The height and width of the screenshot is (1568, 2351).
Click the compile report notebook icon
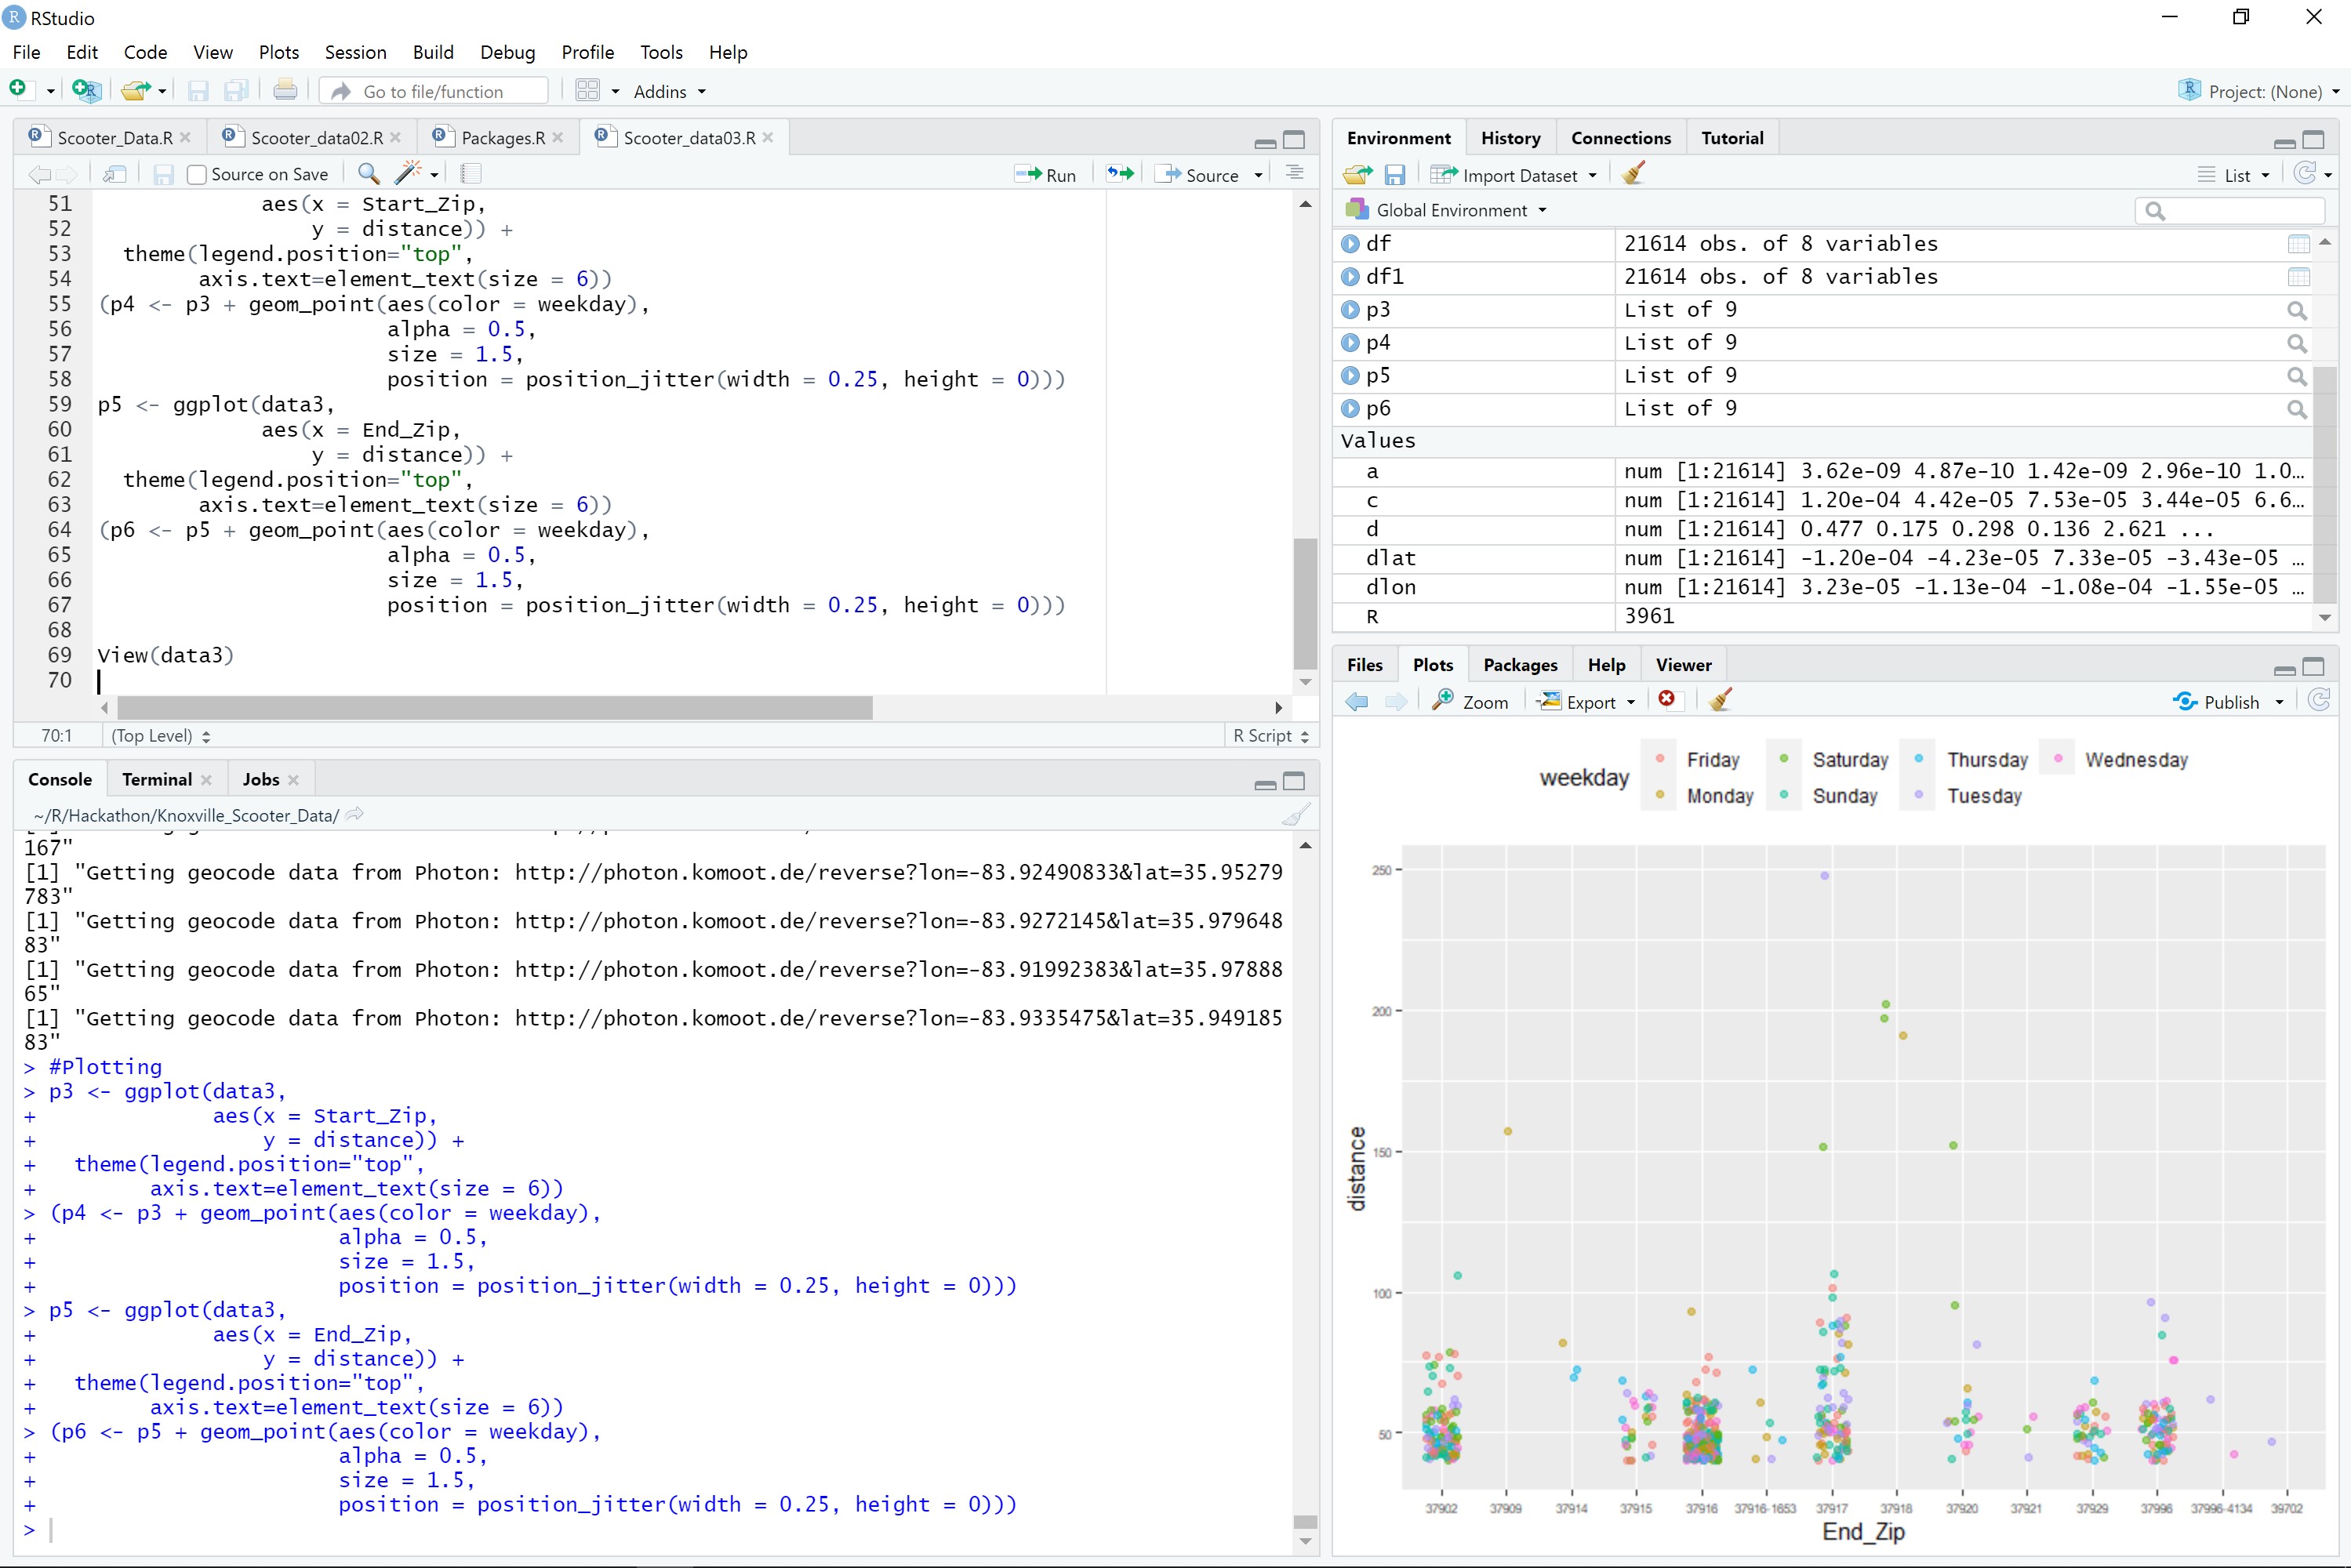click(471, 174)
